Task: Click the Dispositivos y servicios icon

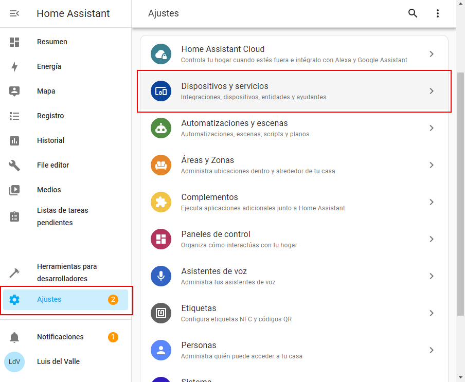Action: 161,91
